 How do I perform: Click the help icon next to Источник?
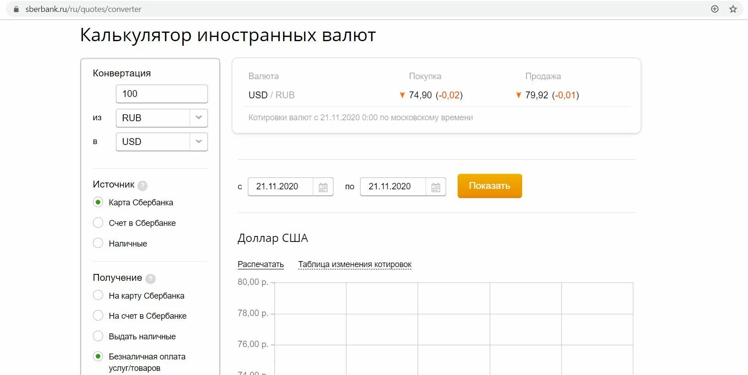point(142,185)
